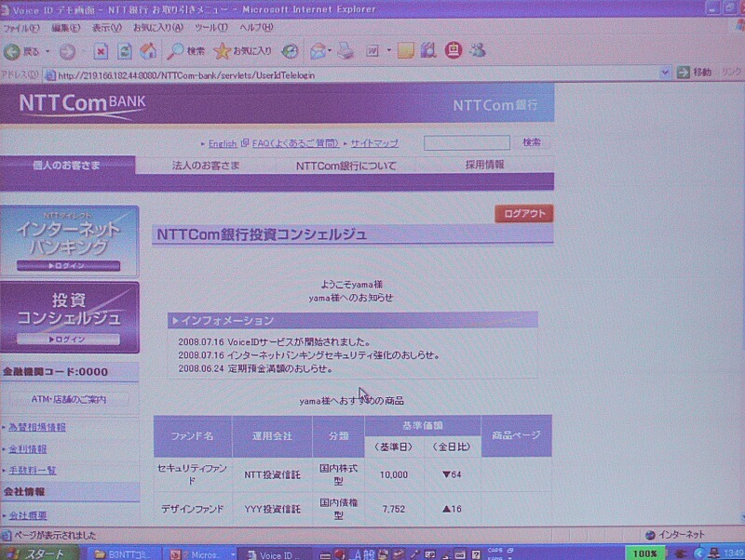
Task: Click the page icon in the address bar
Action: tap(50, 75)
